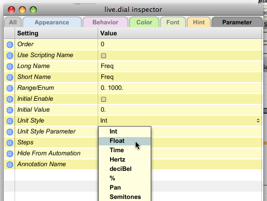Click the @ attribute icon beside Order
The height and width of the screenshot is (201, 267).
point(10,45)
